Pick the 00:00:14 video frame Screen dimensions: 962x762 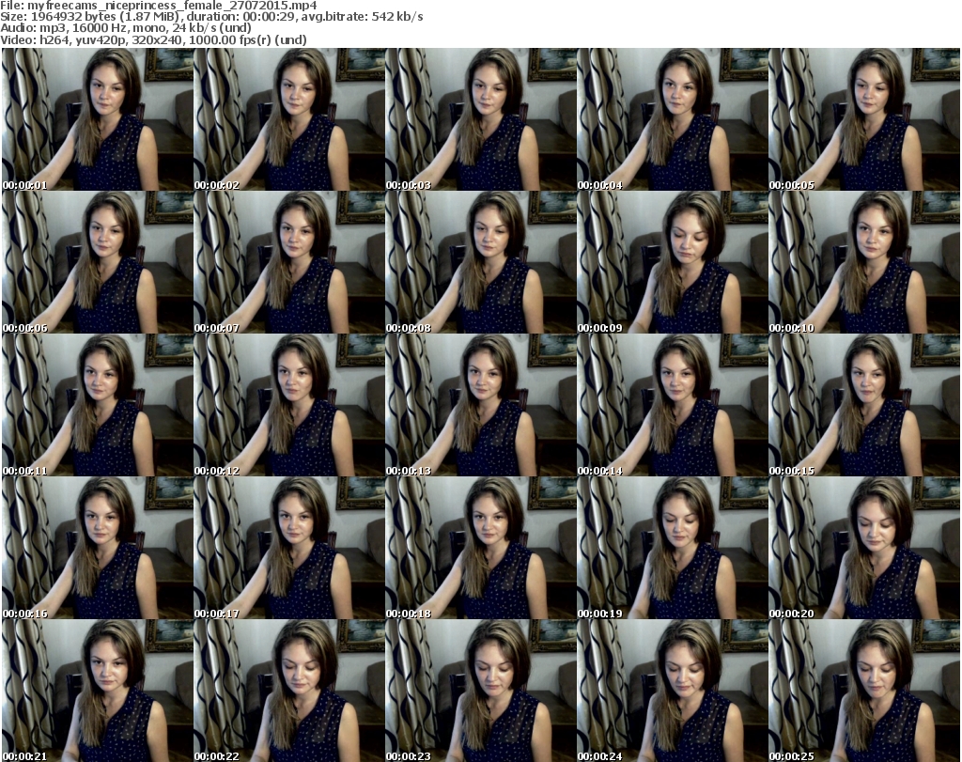[673, 405]
